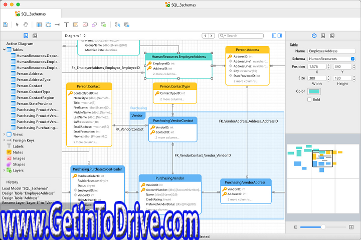Screen dimensions: 361x240
Task: Select the foreign key relation tool
Action: coord(57,24)
